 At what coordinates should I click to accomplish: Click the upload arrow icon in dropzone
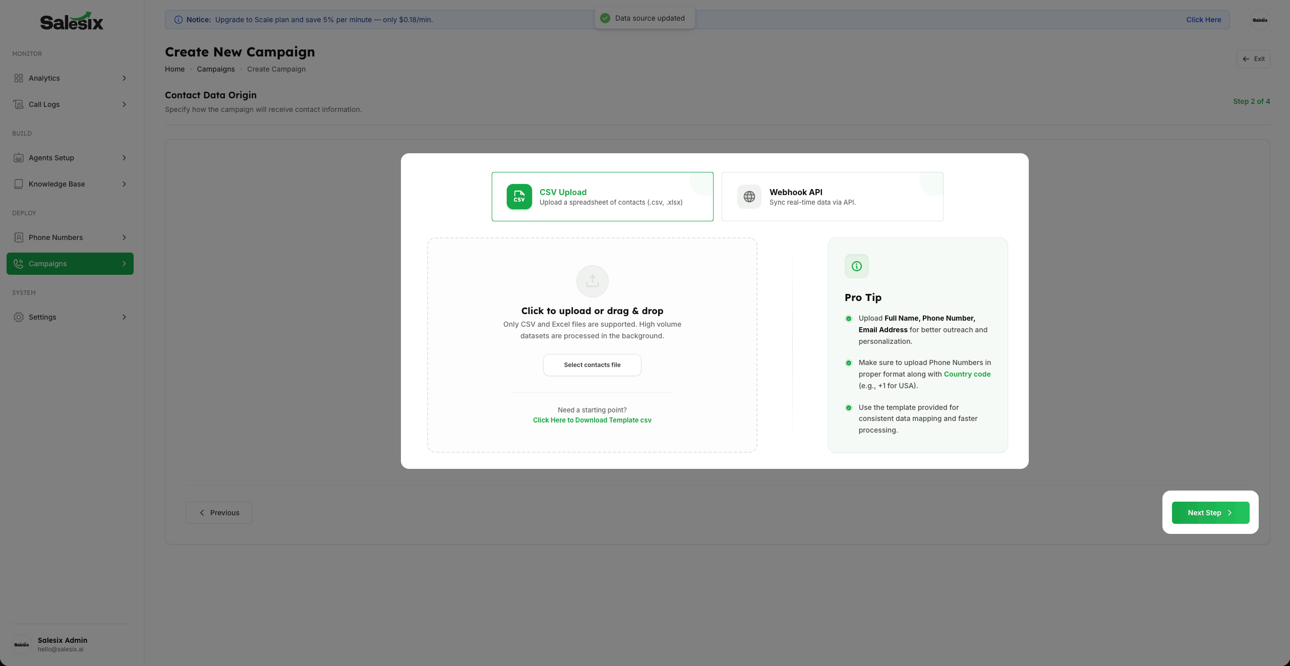point(592,281)
